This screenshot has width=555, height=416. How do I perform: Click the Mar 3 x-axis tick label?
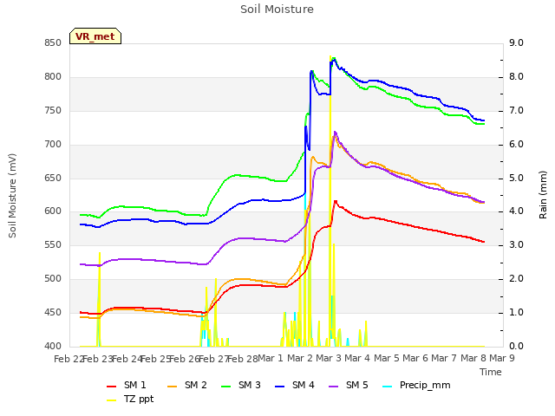point(329,358)
